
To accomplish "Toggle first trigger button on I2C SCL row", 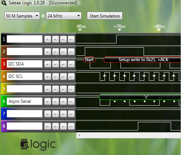I will tap(48, 76).
